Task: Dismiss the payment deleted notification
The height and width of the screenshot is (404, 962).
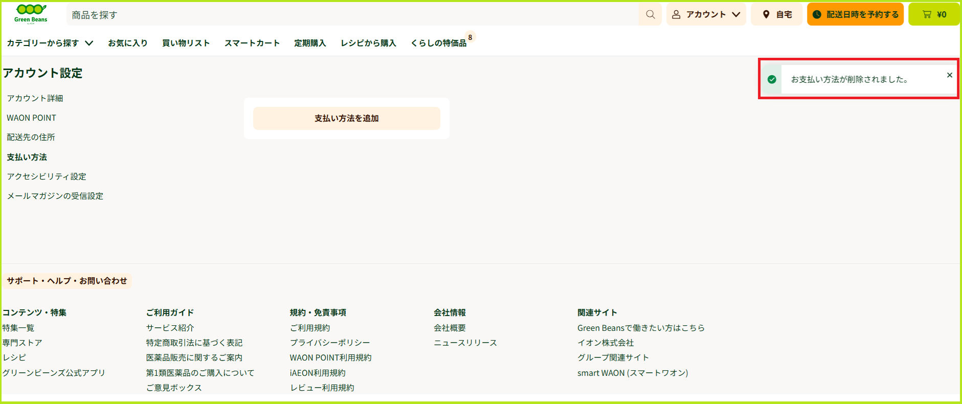Action: point(950,75)
